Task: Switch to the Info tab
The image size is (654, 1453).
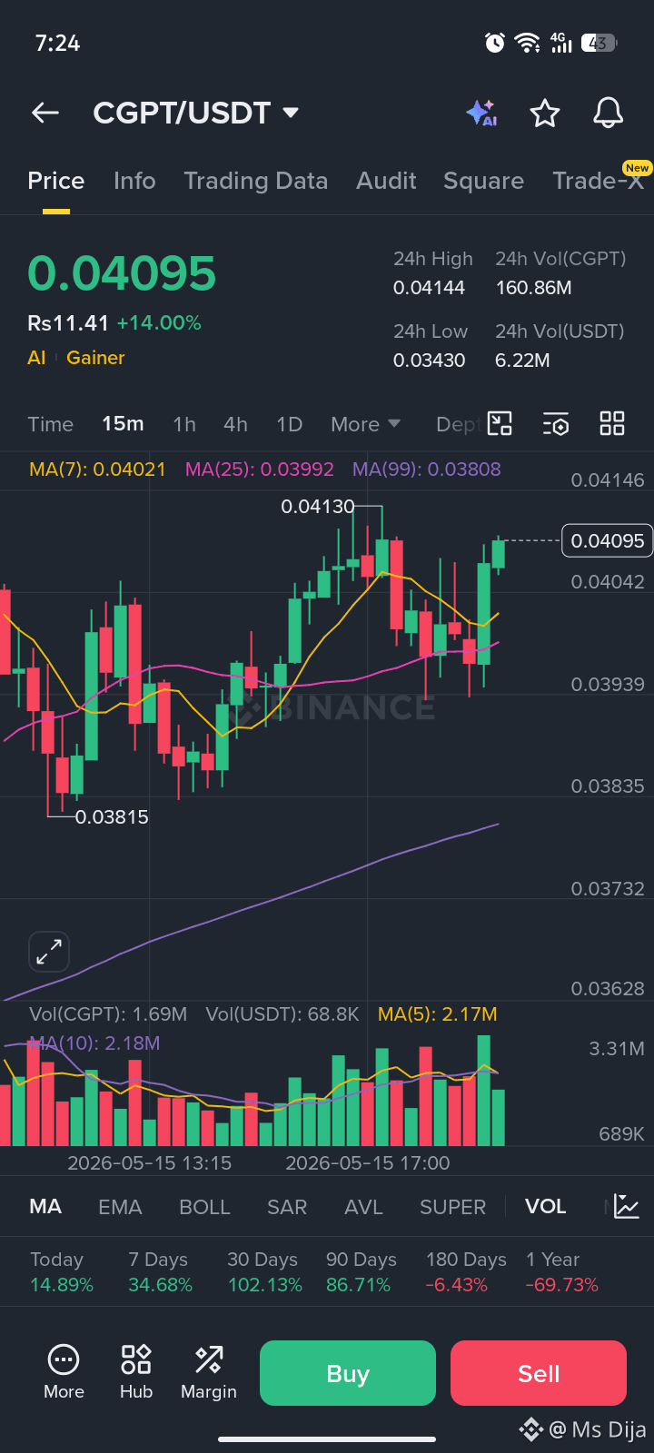Action: (x=134, y=181)
